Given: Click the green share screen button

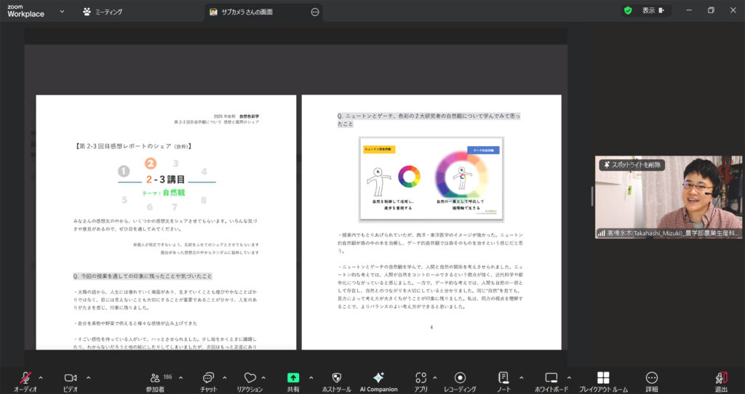Looking at the screenshot, I should tap(293, 377).
